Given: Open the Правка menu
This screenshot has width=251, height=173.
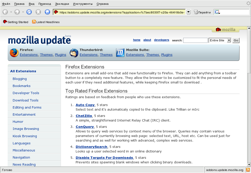Looking at the screenshot, I should coord(19,4).
